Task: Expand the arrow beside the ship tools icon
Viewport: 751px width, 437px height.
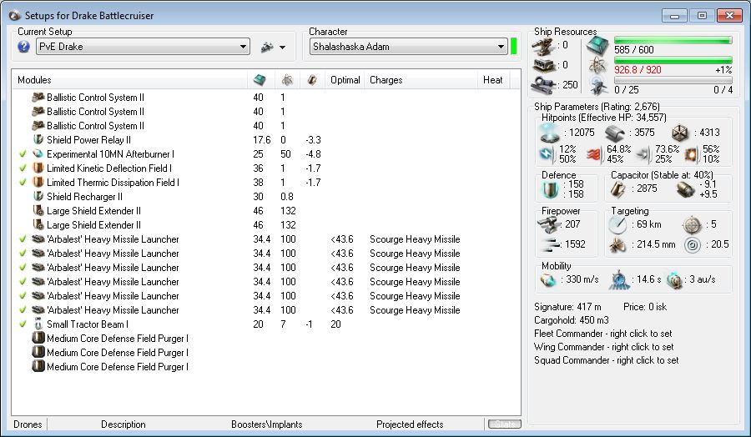Action: click(x=283, y=48)
